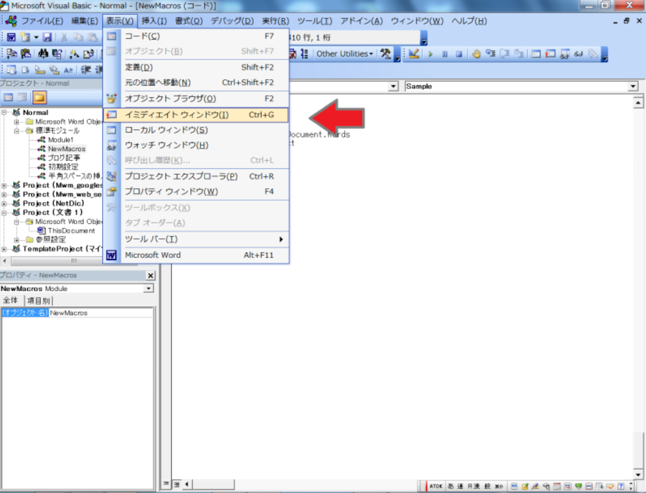Open the Sample procedure dropdown
This screenshot has width=646, height=493.
click(x=633, y=86)
